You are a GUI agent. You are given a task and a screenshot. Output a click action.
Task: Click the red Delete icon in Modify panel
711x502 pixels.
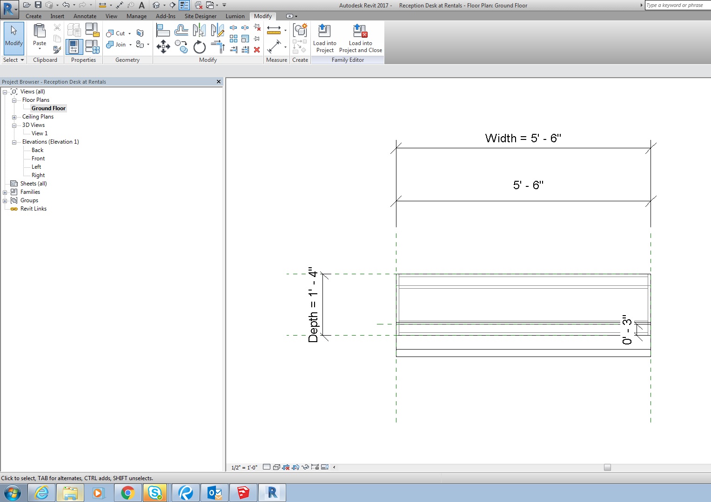coord(256,50)
